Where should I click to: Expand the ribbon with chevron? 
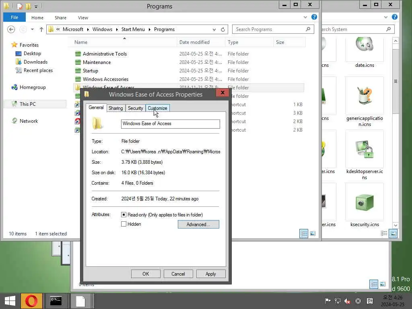click(305, 17)
